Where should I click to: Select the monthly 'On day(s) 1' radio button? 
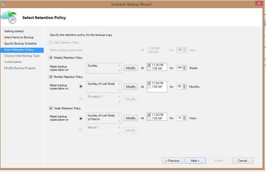coord(81,99)
